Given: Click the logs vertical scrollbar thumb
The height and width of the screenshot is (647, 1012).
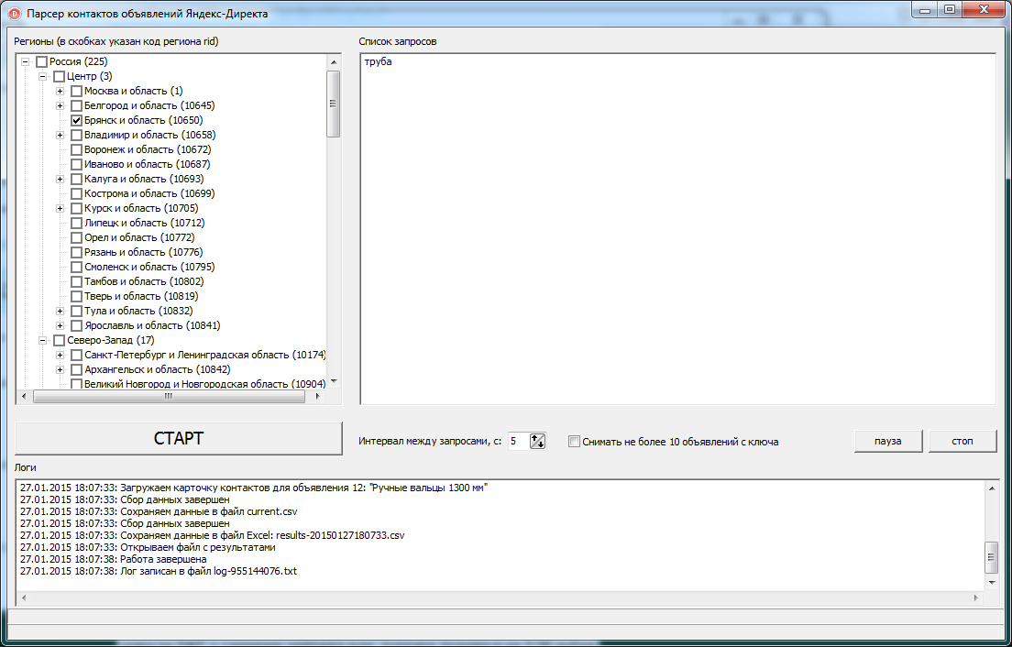Looking at the screenshot, I should pyautogui.click(x=991, y=557).
